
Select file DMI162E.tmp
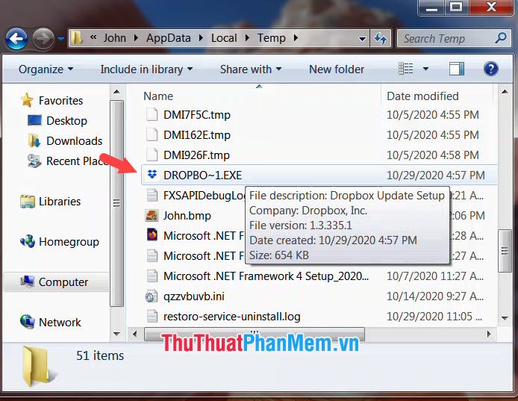click(x=197, y=135)
